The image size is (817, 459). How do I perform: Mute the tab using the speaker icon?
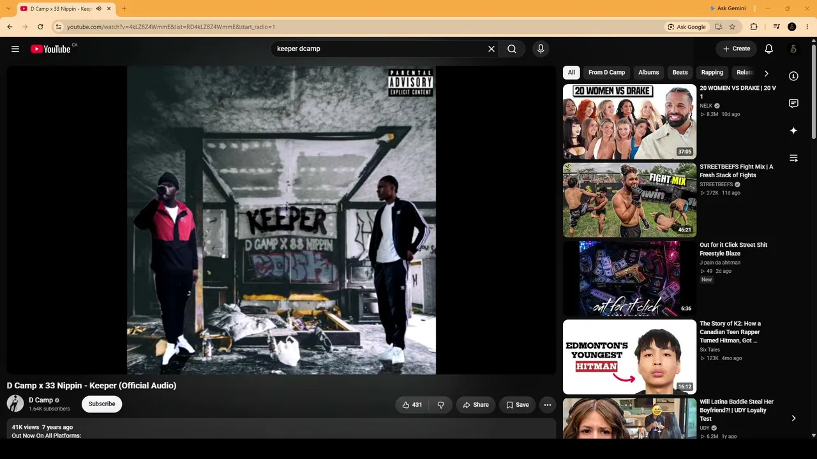98,8
